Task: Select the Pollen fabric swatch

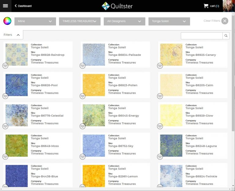Action: [x=94, y=85]
